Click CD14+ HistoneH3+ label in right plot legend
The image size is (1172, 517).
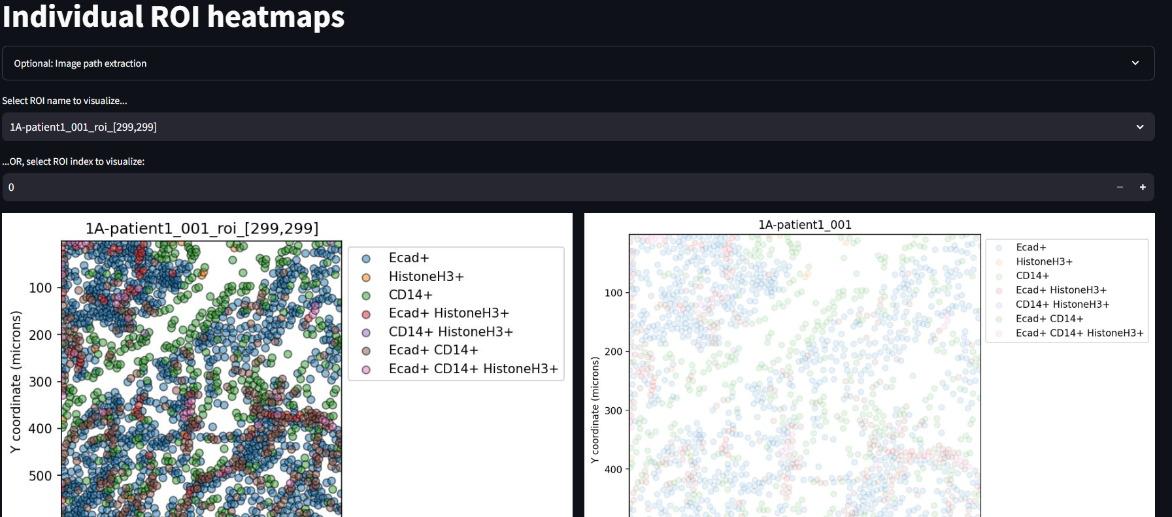[x=1062, y=305]
